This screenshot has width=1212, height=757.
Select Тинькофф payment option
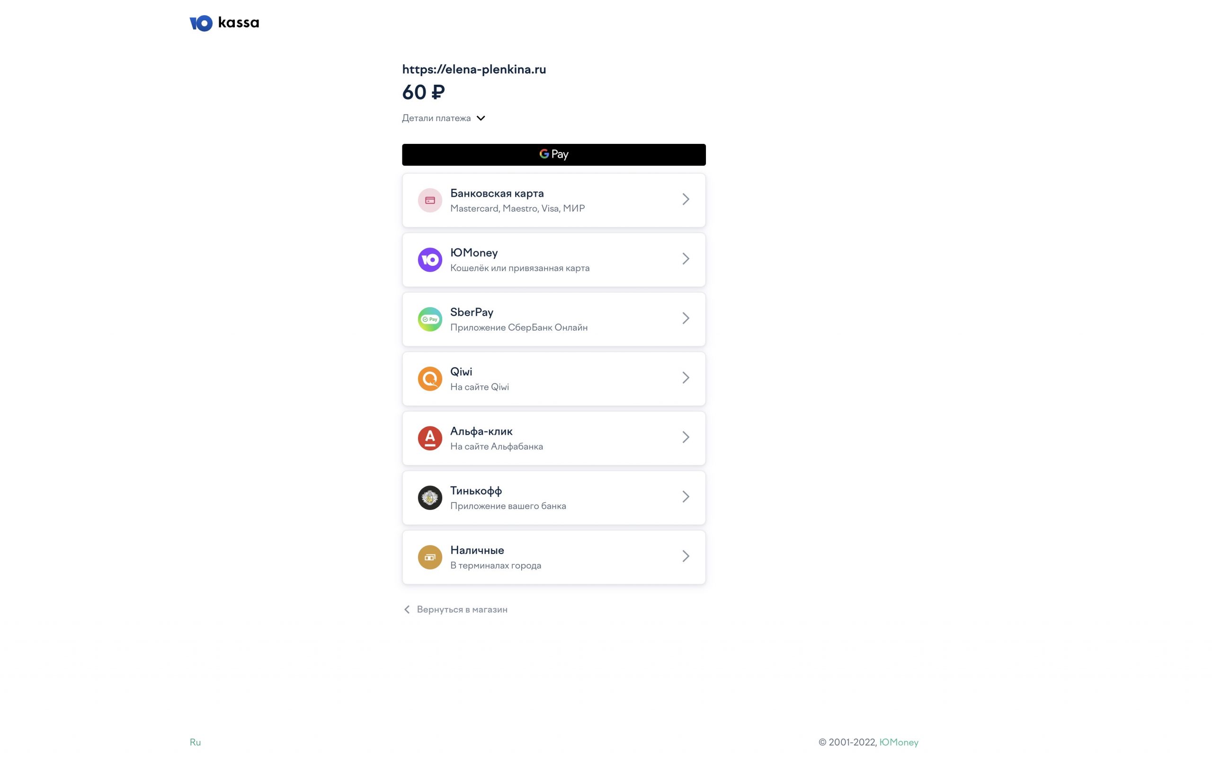tap(553, 498)
